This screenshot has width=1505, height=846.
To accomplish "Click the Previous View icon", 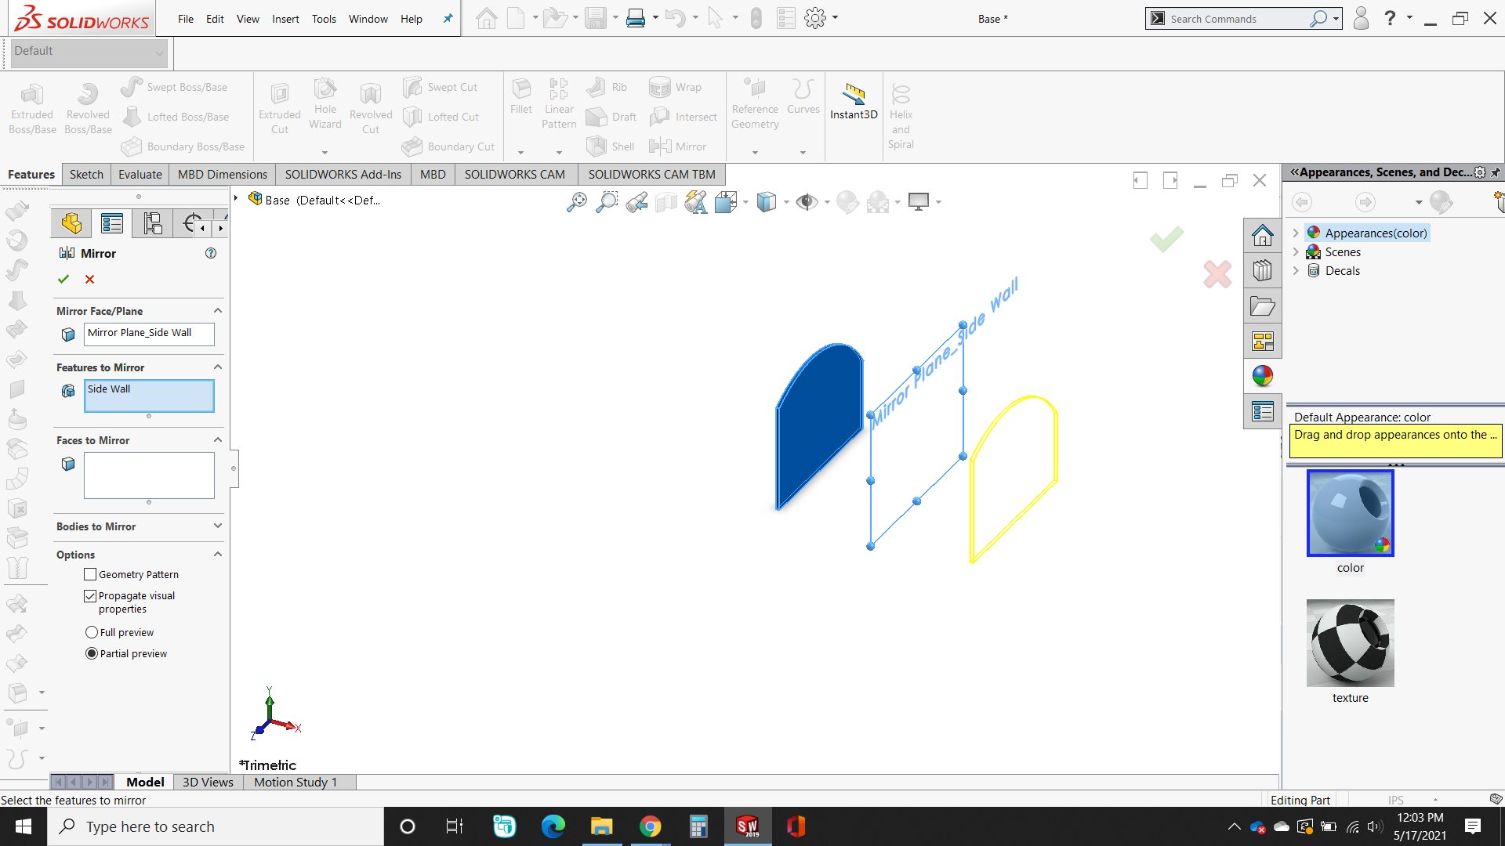I will point(636,202).
